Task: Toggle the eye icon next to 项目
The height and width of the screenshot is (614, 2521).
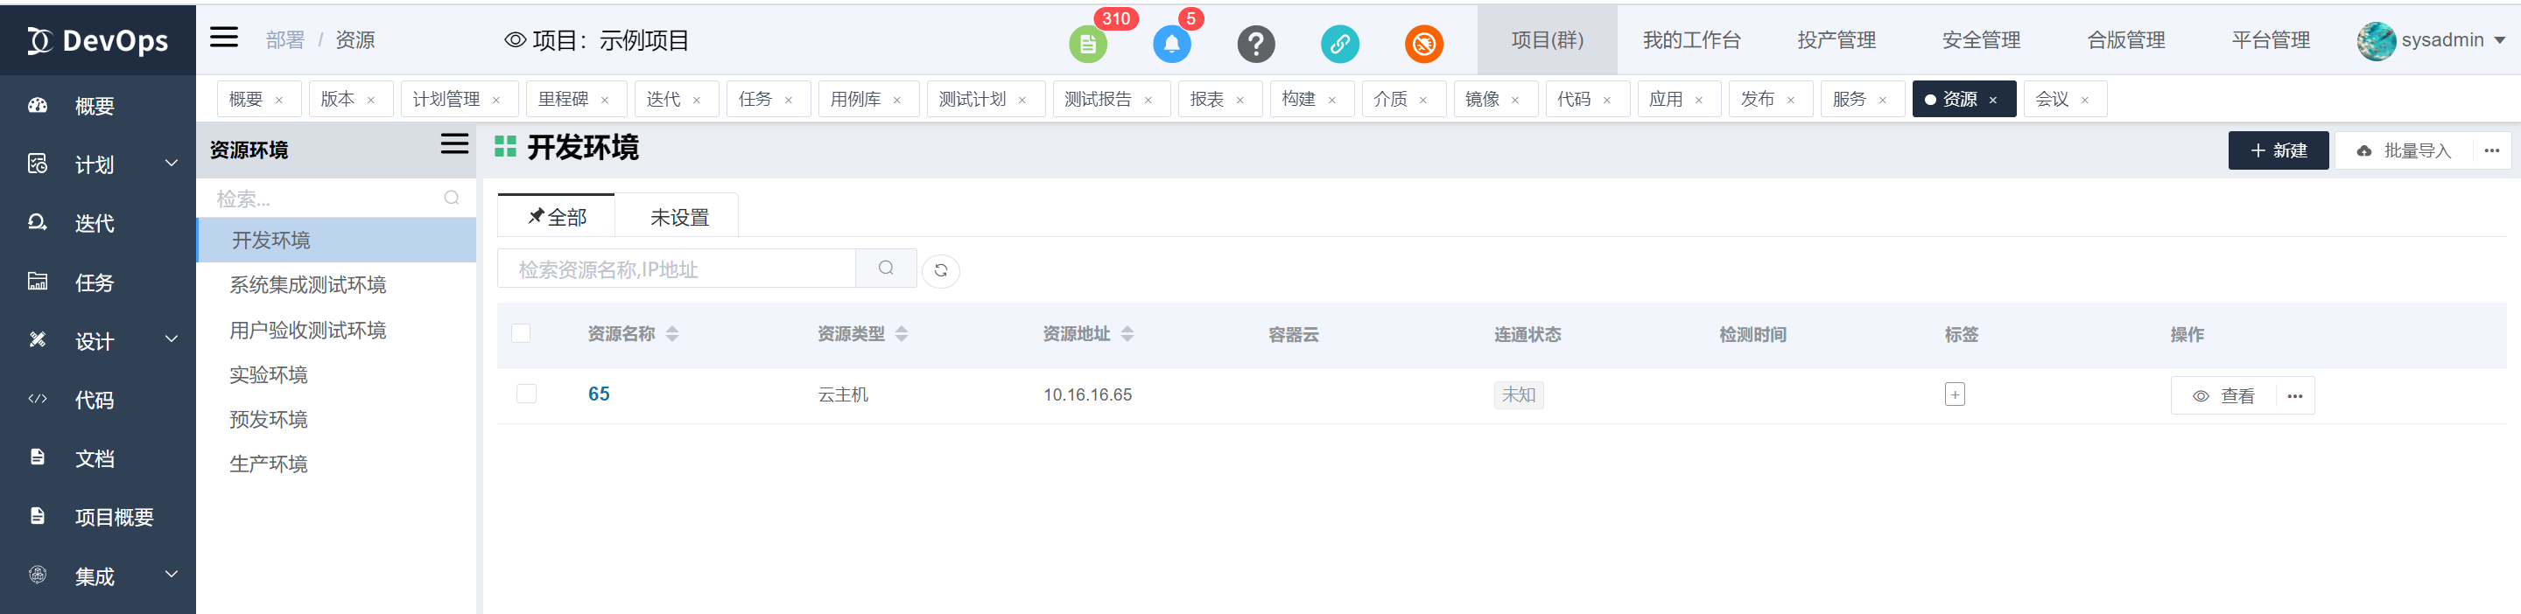Action: (515, 40)
